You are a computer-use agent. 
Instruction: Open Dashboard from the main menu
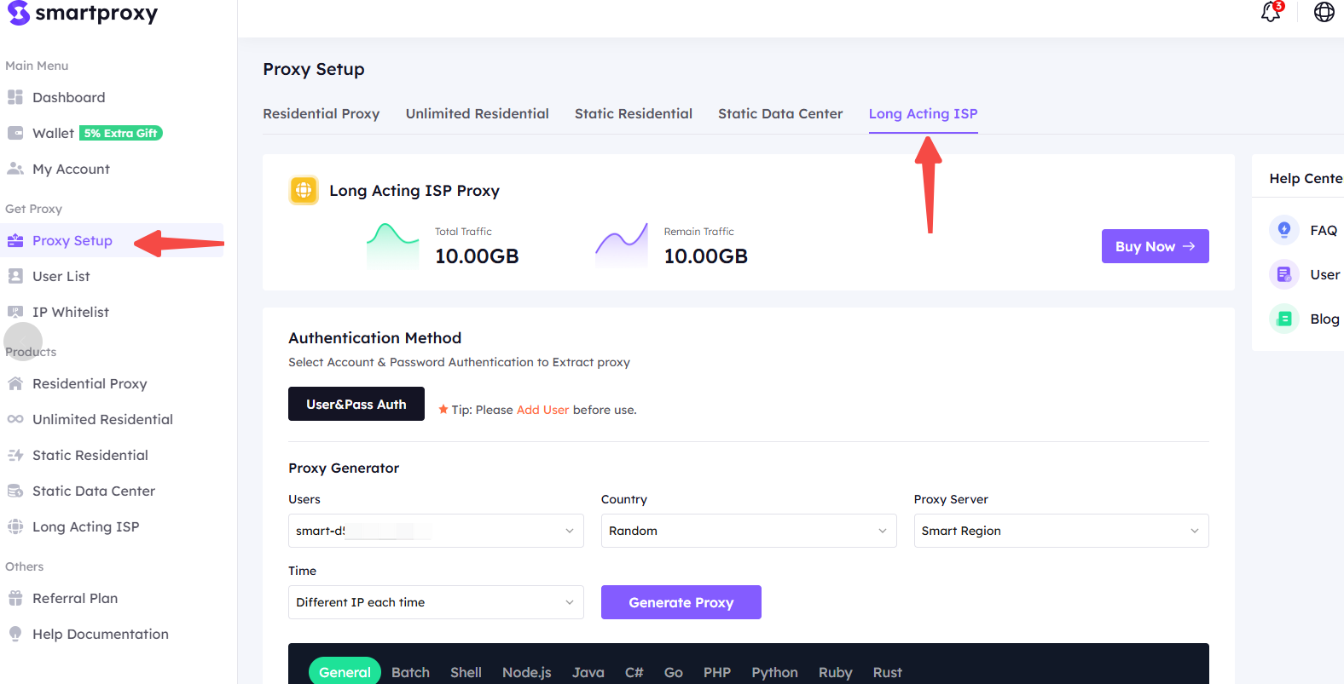(68, 97)
